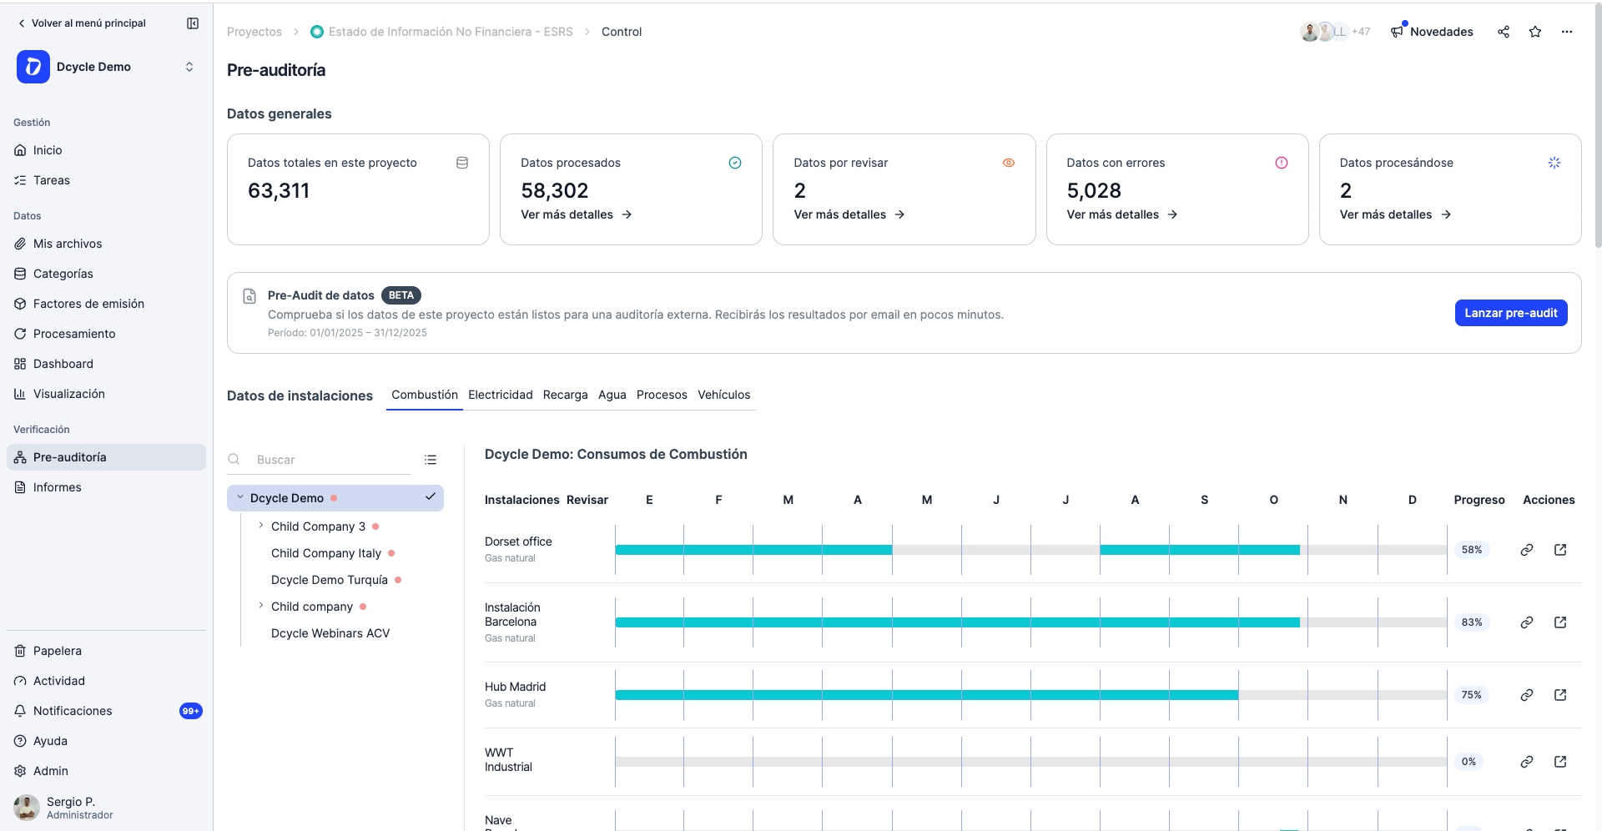Switch to the Procesos tab

pos(662,395)
